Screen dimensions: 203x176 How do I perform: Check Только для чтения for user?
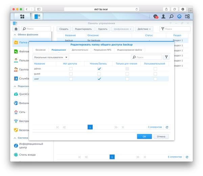coord(127,79)
